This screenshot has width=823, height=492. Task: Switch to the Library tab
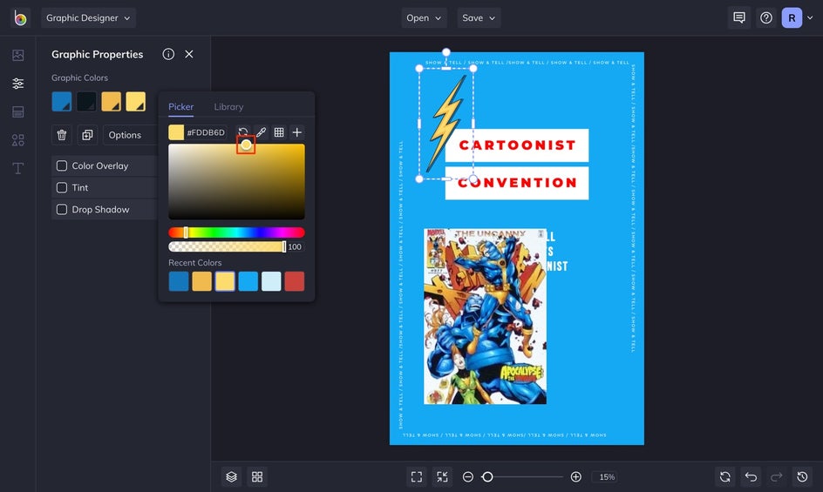[x=228, y=106]
